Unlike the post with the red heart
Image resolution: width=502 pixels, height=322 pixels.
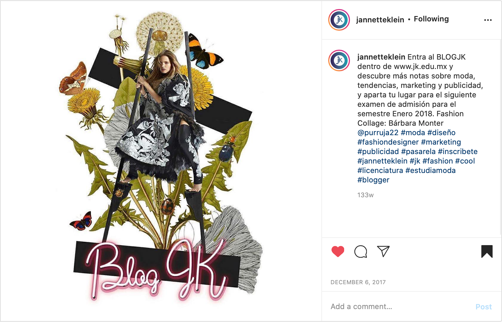(338, 251)
